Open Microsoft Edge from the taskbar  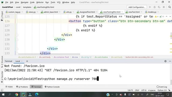tap(37, 95)
